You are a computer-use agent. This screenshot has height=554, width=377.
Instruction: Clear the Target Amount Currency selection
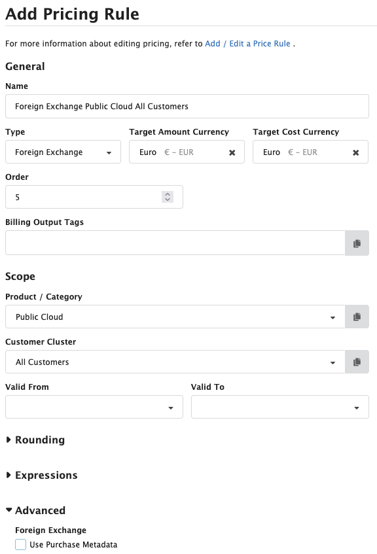[232, 152]
